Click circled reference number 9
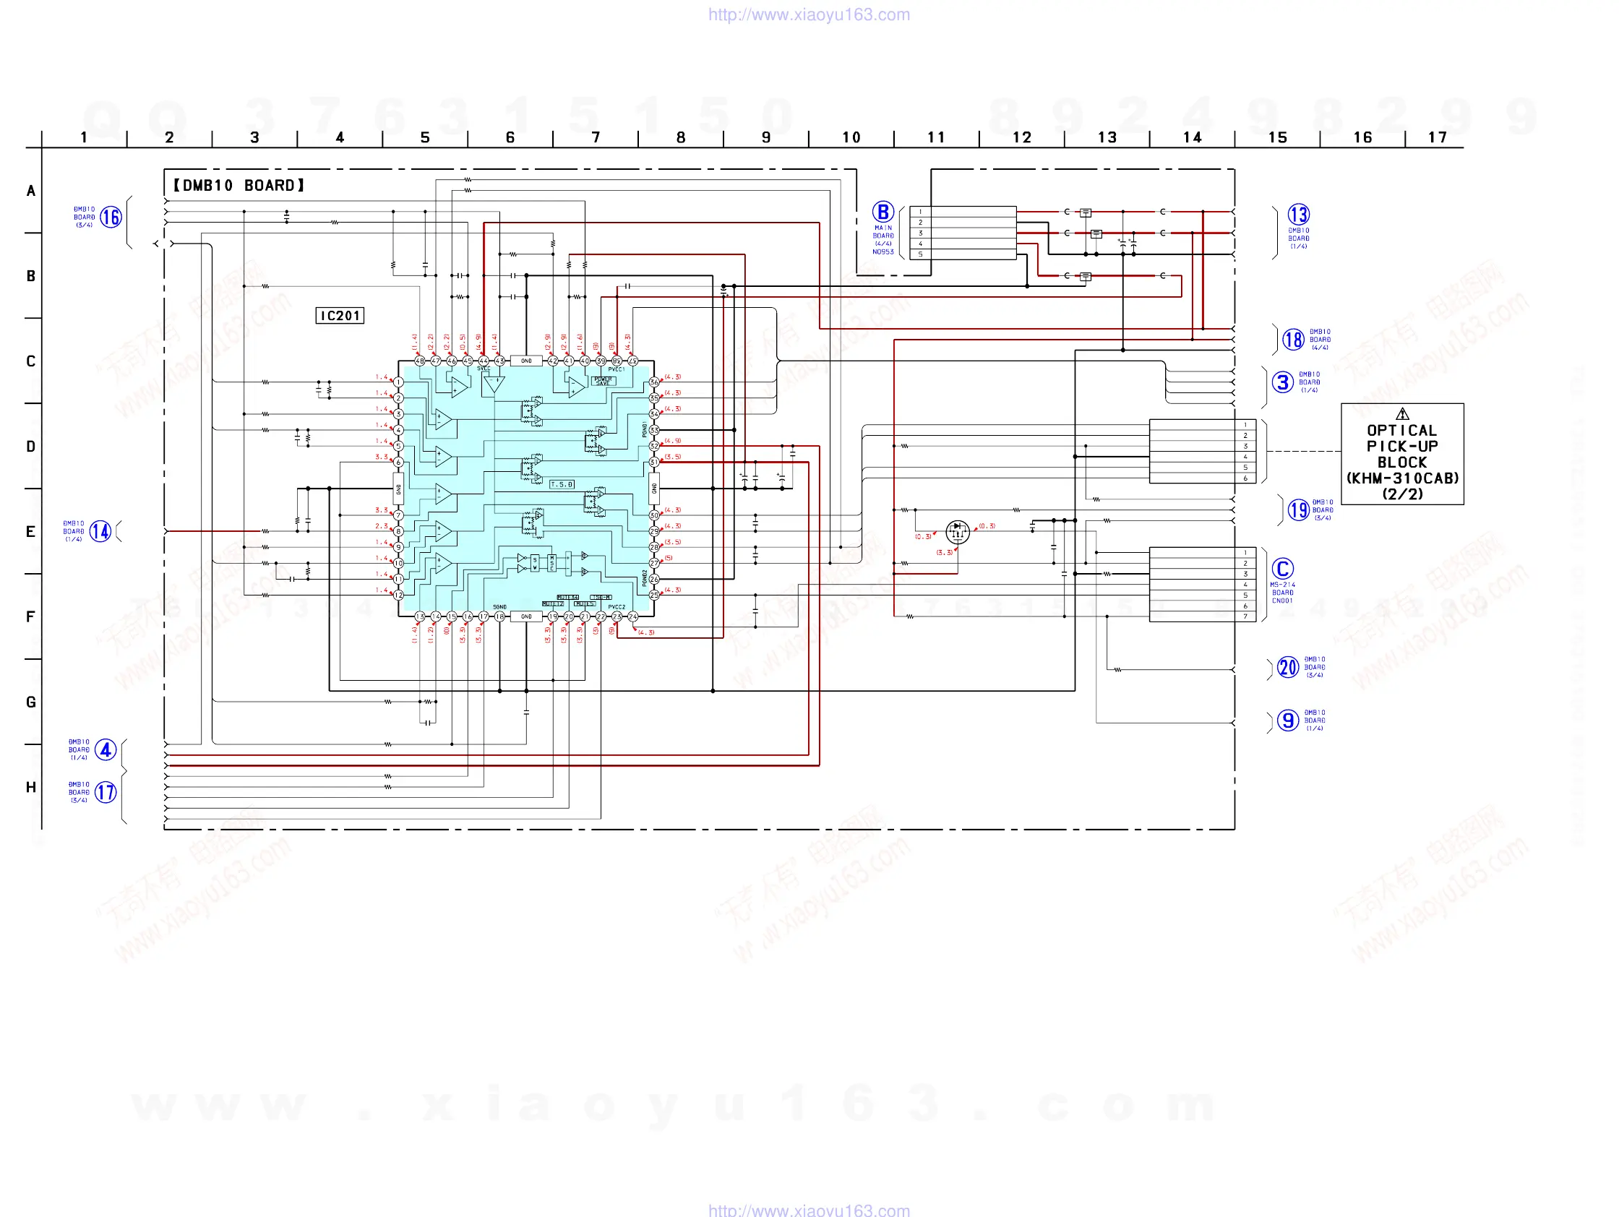 click(x=1287, y=720)
